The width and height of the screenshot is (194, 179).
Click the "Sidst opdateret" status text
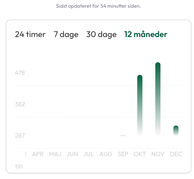pos(98,6)
